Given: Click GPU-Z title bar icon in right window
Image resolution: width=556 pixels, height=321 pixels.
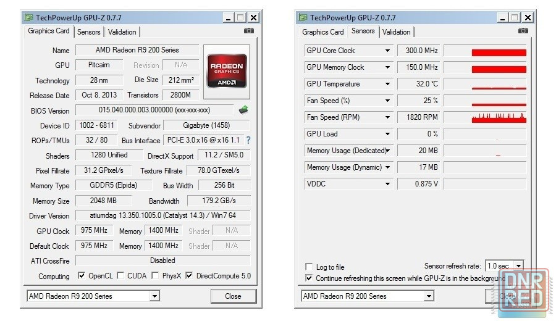Looking at the screenshot, I should 302,18.
